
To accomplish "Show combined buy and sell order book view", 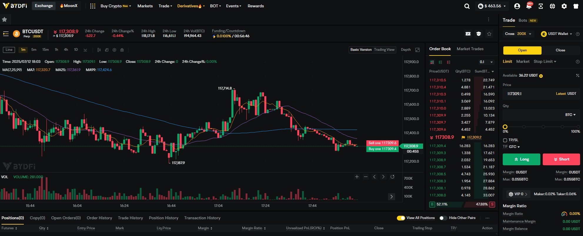I will tap(432, 62).
